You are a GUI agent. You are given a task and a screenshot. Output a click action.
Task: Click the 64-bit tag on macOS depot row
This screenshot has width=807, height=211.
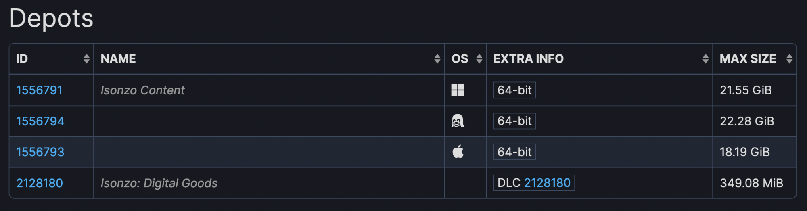click(514, 152)
